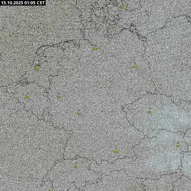The image size is (191, 191).
Task: Click the Hamburg city marker
Action: click(95, 47)
